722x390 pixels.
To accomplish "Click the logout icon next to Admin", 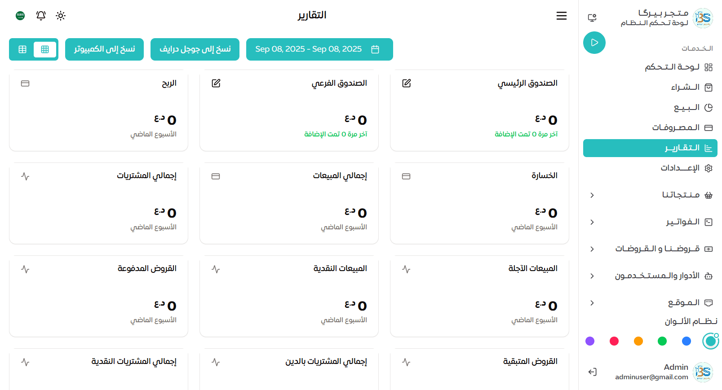I will point(592,372).
